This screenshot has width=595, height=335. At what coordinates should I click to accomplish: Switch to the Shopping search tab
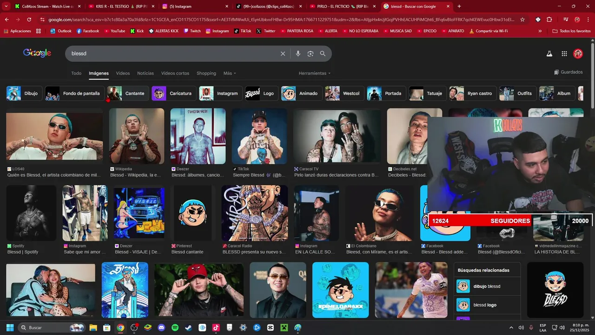coord(206,74)
